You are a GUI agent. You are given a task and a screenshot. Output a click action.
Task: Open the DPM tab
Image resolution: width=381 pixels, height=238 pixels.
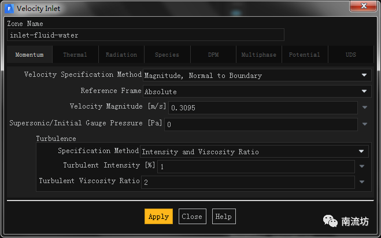(x=213, y=55)
